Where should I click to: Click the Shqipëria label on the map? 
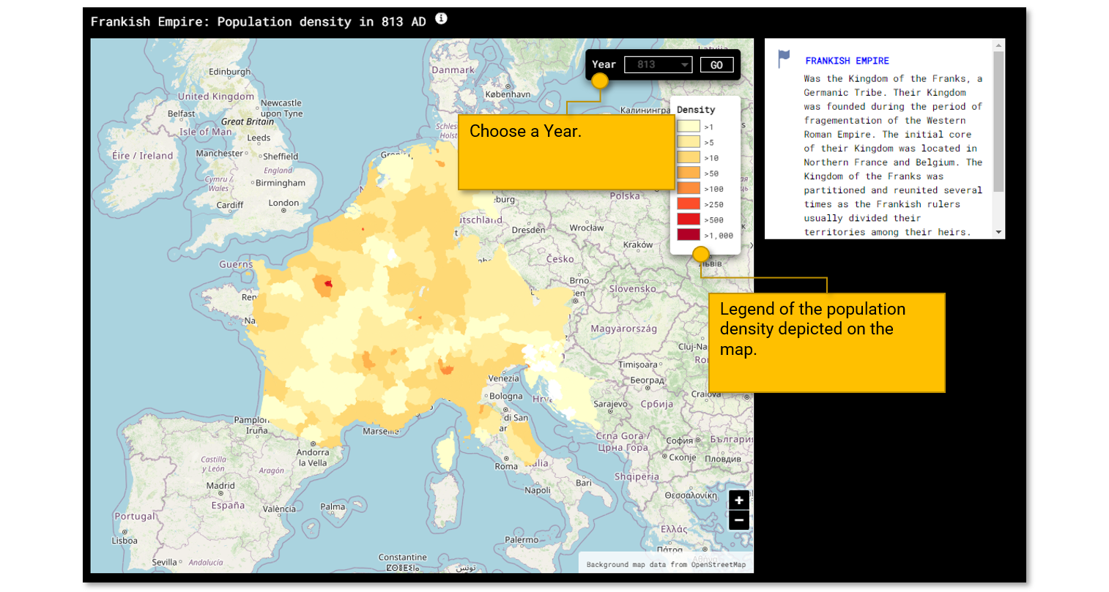pyautogui.click(x=637, y=476)
